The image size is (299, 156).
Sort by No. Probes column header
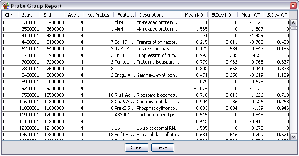[x=99, y=15]
